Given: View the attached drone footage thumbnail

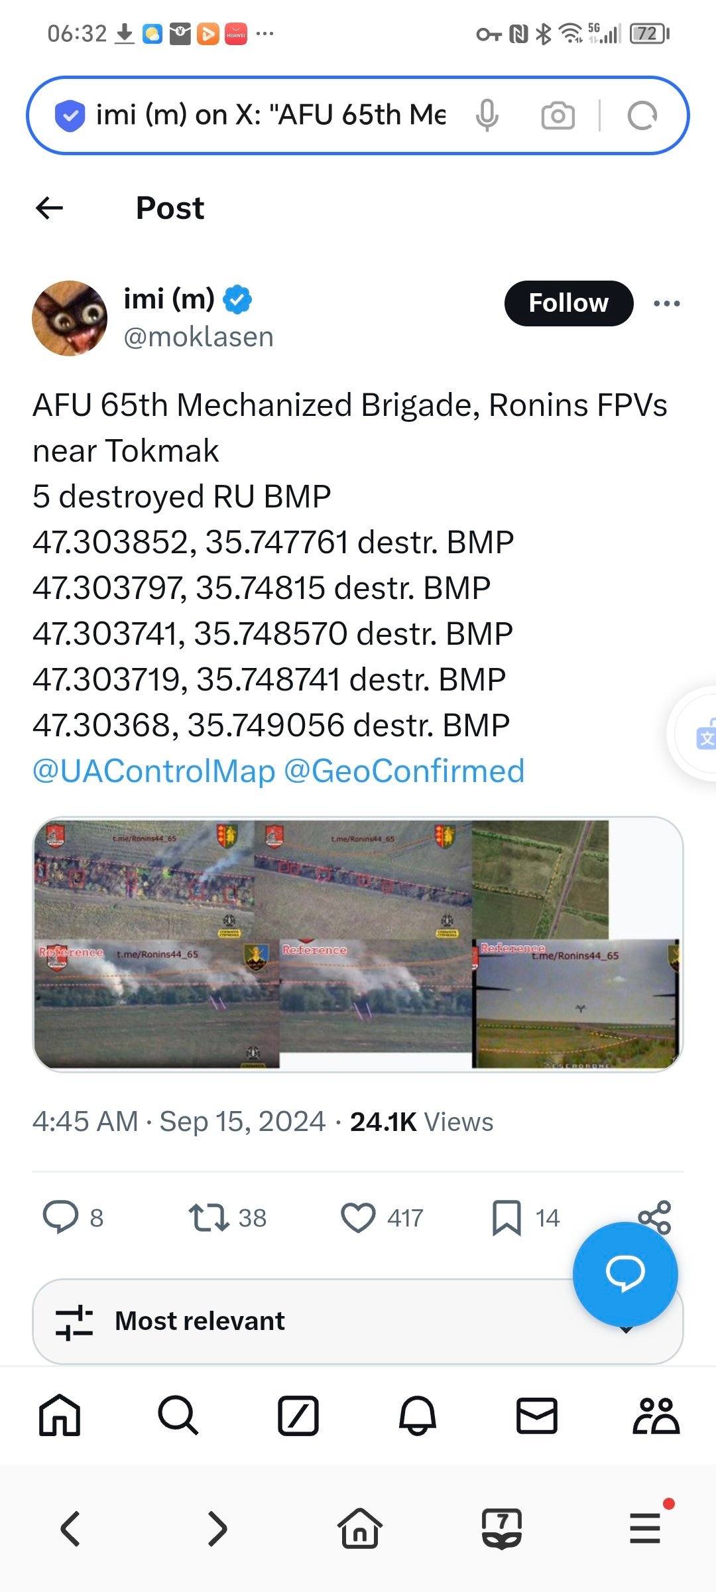Looking at the screenshot, I should pyautogui.click(x=358, y=942).
